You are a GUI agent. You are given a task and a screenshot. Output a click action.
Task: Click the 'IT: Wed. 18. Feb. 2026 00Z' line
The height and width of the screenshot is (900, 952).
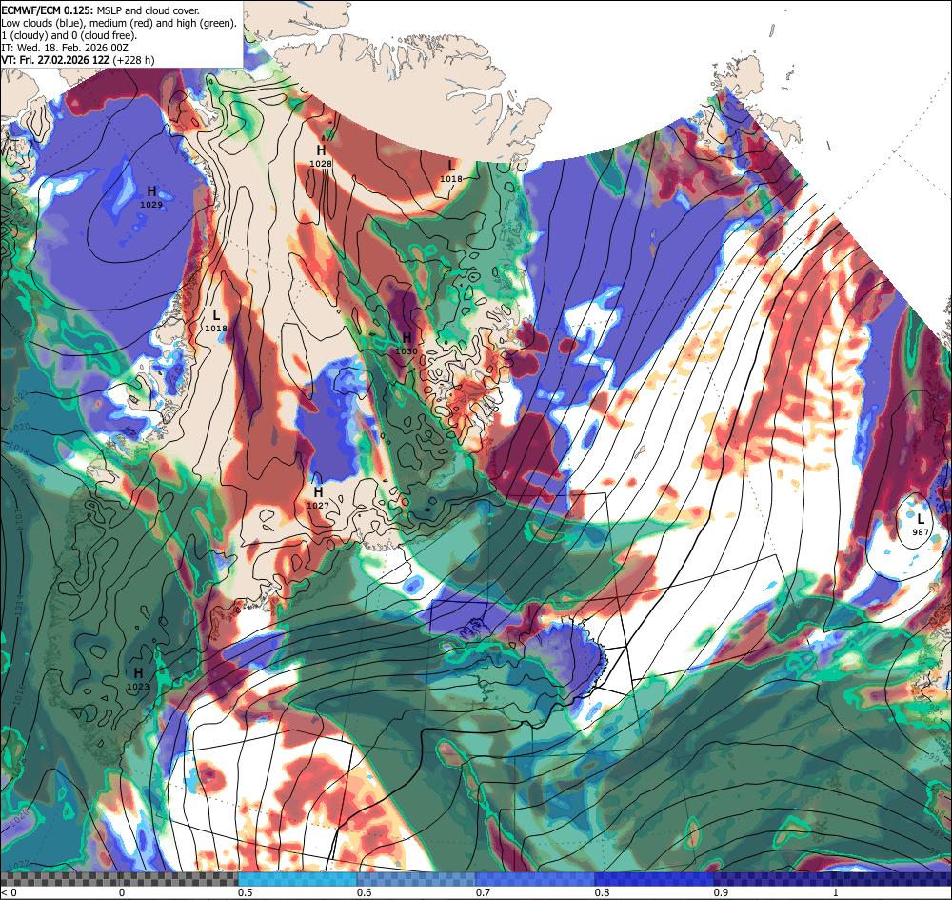click(x=65, y=48)
